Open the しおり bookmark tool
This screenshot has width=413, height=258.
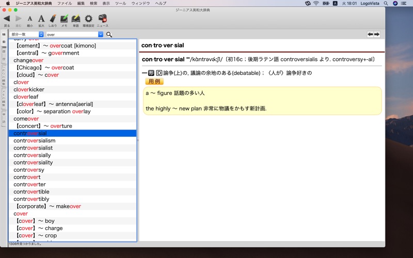click(53, 19)
